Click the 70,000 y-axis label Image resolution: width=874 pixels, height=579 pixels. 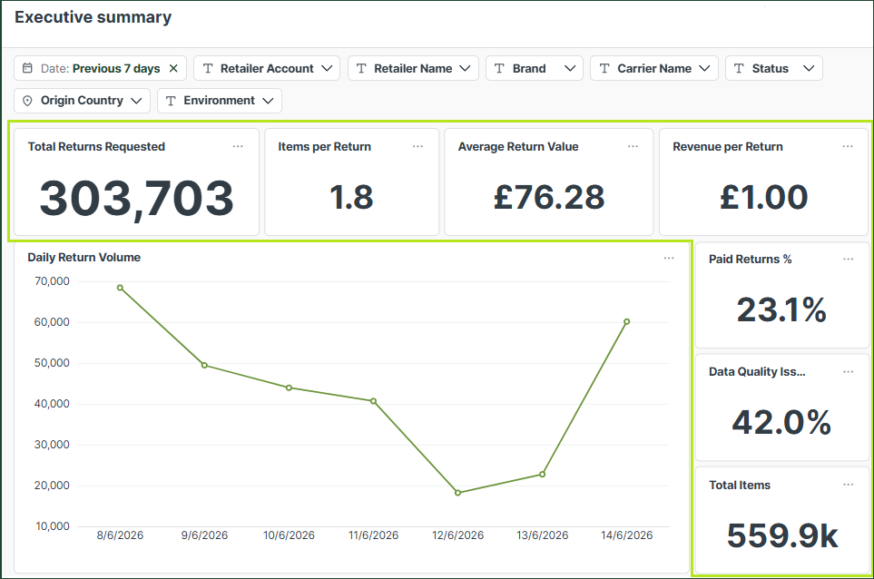pyautogui.click(x=52, y=281)
